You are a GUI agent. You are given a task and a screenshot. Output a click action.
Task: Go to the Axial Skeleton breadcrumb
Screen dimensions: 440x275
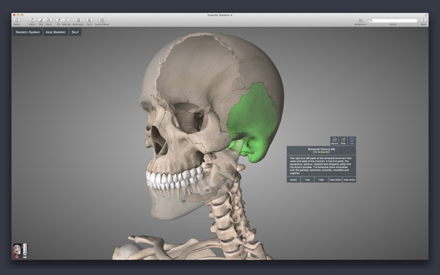coord(56,32)
